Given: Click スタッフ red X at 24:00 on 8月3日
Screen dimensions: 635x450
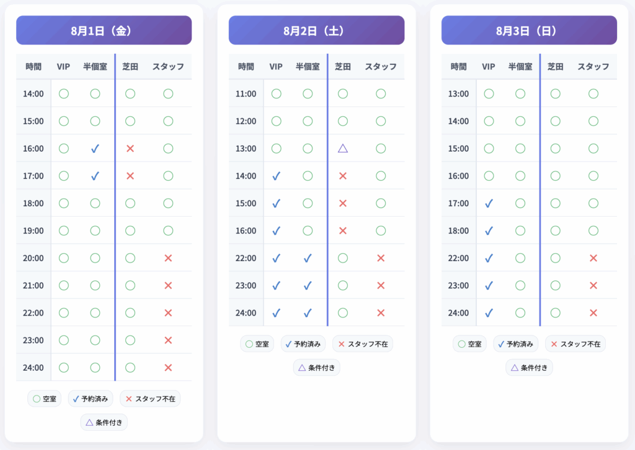Looking at the screenshot, I should (593, 313).
